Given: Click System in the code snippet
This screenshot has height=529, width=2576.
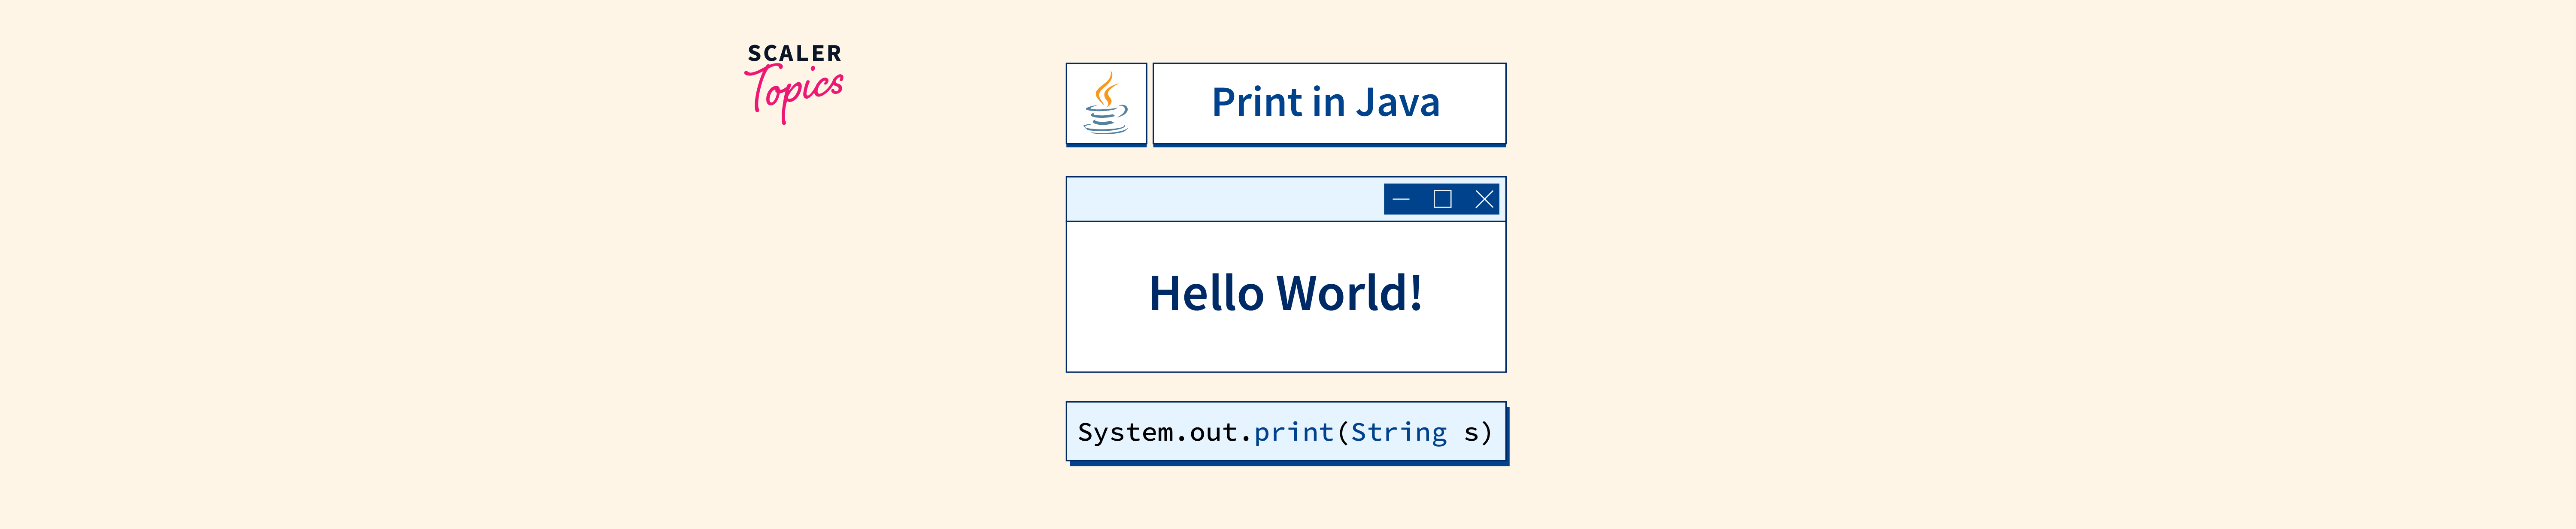Looking at the screenshot, I should 1125,432.
